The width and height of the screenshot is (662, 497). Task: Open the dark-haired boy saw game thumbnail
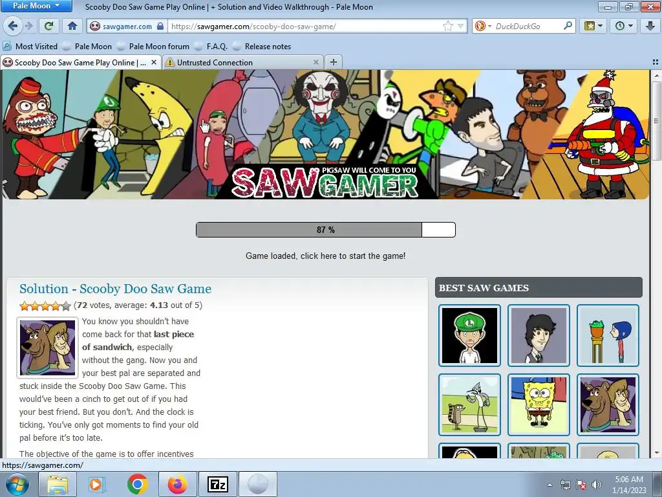539,336
